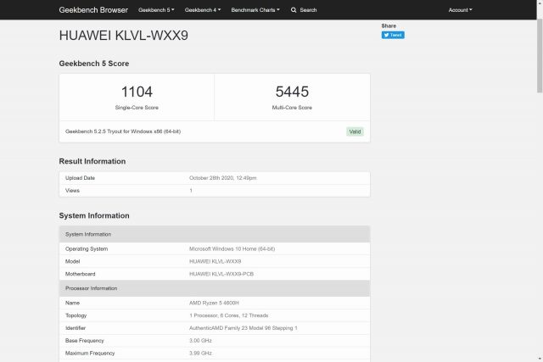This screenshot has width=543, height=362.
Task: Click upload date value October 28th 2020
Action: tap(222, 178)
